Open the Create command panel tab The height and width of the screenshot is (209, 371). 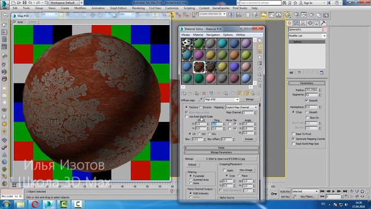pos(289,23)
